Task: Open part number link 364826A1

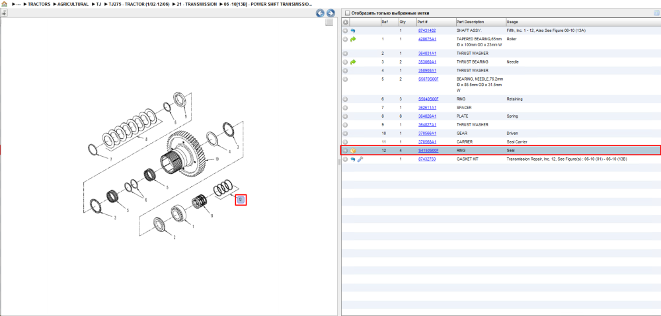Action: [427, 116]
